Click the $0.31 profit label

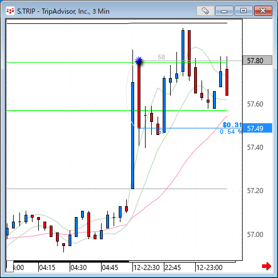click(x=232, y=125)
